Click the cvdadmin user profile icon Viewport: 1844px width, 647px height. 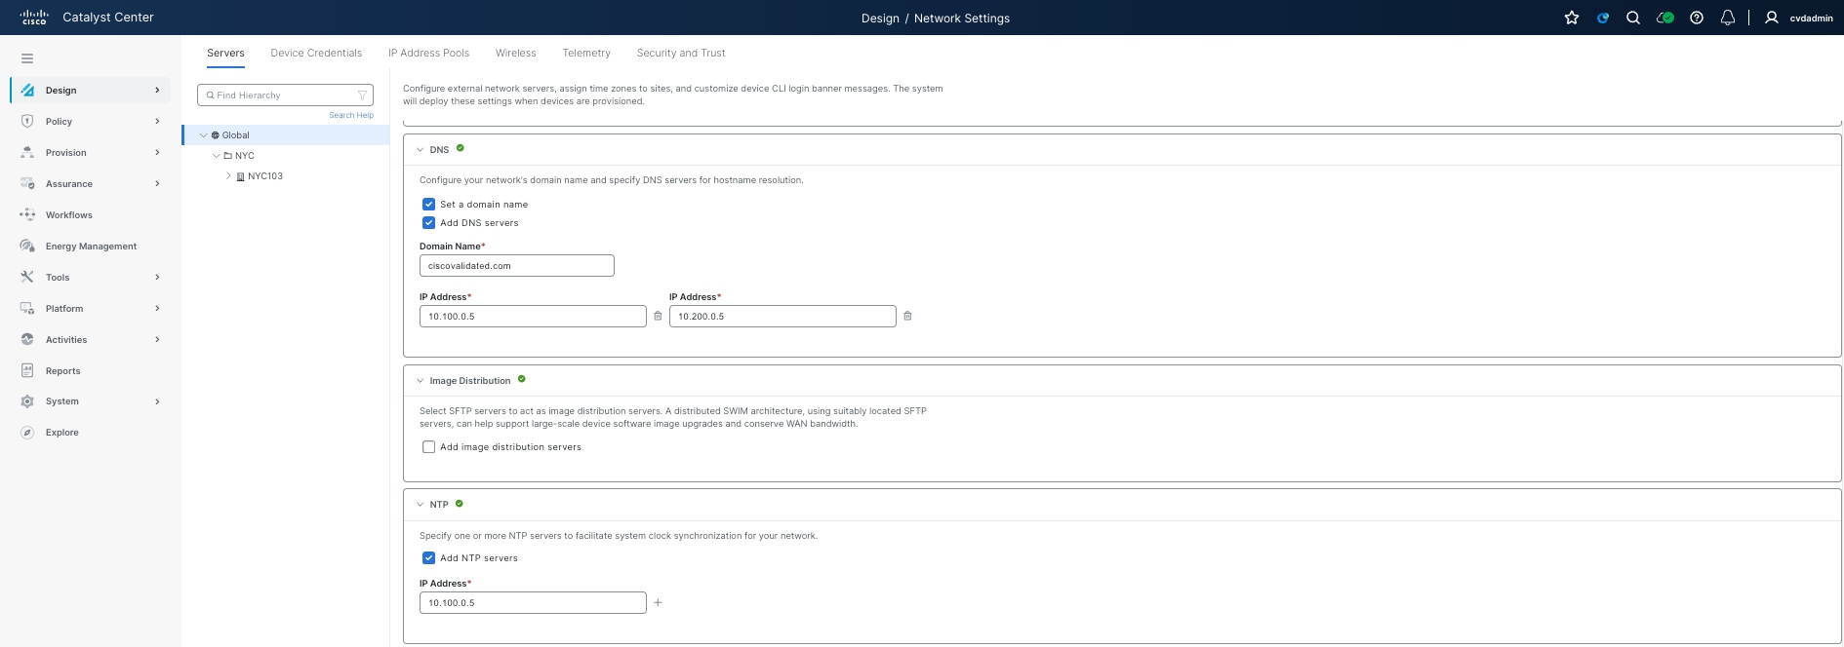point(1772,18)
